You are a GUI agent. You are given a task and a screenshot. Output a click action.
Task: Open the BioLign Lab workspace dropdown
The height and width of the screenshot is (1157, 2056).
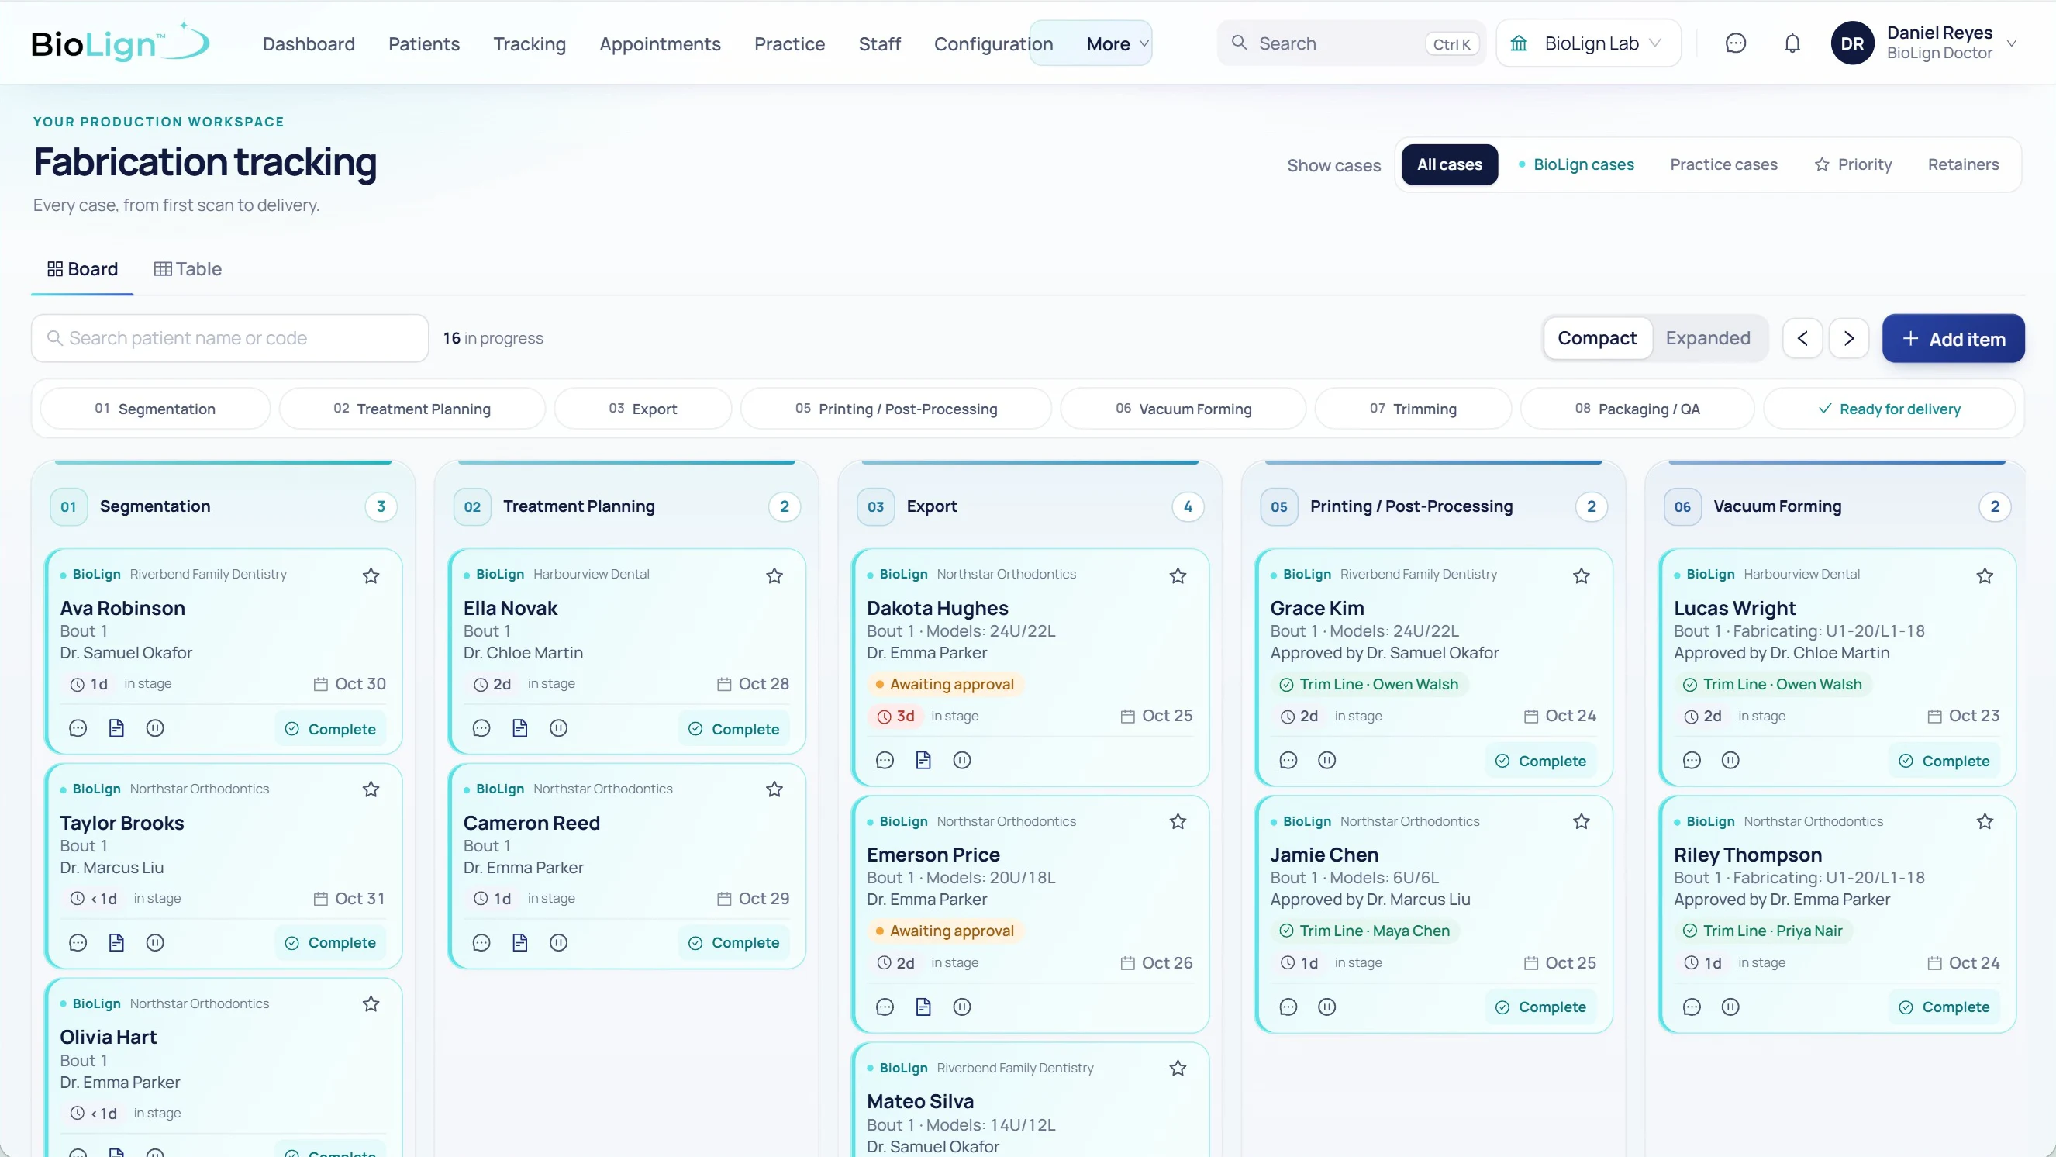coord(1589,43)
